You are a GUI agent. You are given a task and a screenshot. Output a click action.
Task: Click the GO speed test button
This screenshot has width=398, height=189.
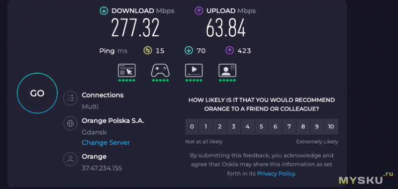tap(37, 93)
